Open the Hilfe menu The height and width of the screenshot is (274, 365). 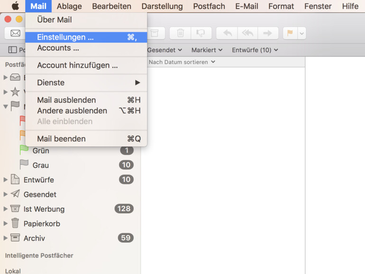pos(350,6)
